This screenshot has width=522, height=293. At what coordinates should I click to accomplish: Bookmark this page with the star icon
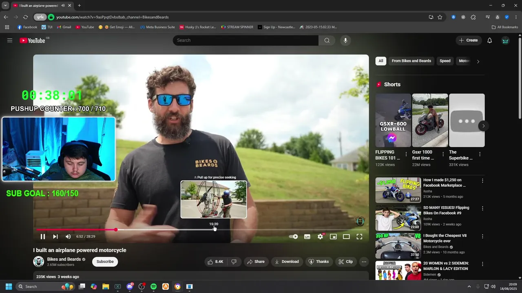pos(440,17)
